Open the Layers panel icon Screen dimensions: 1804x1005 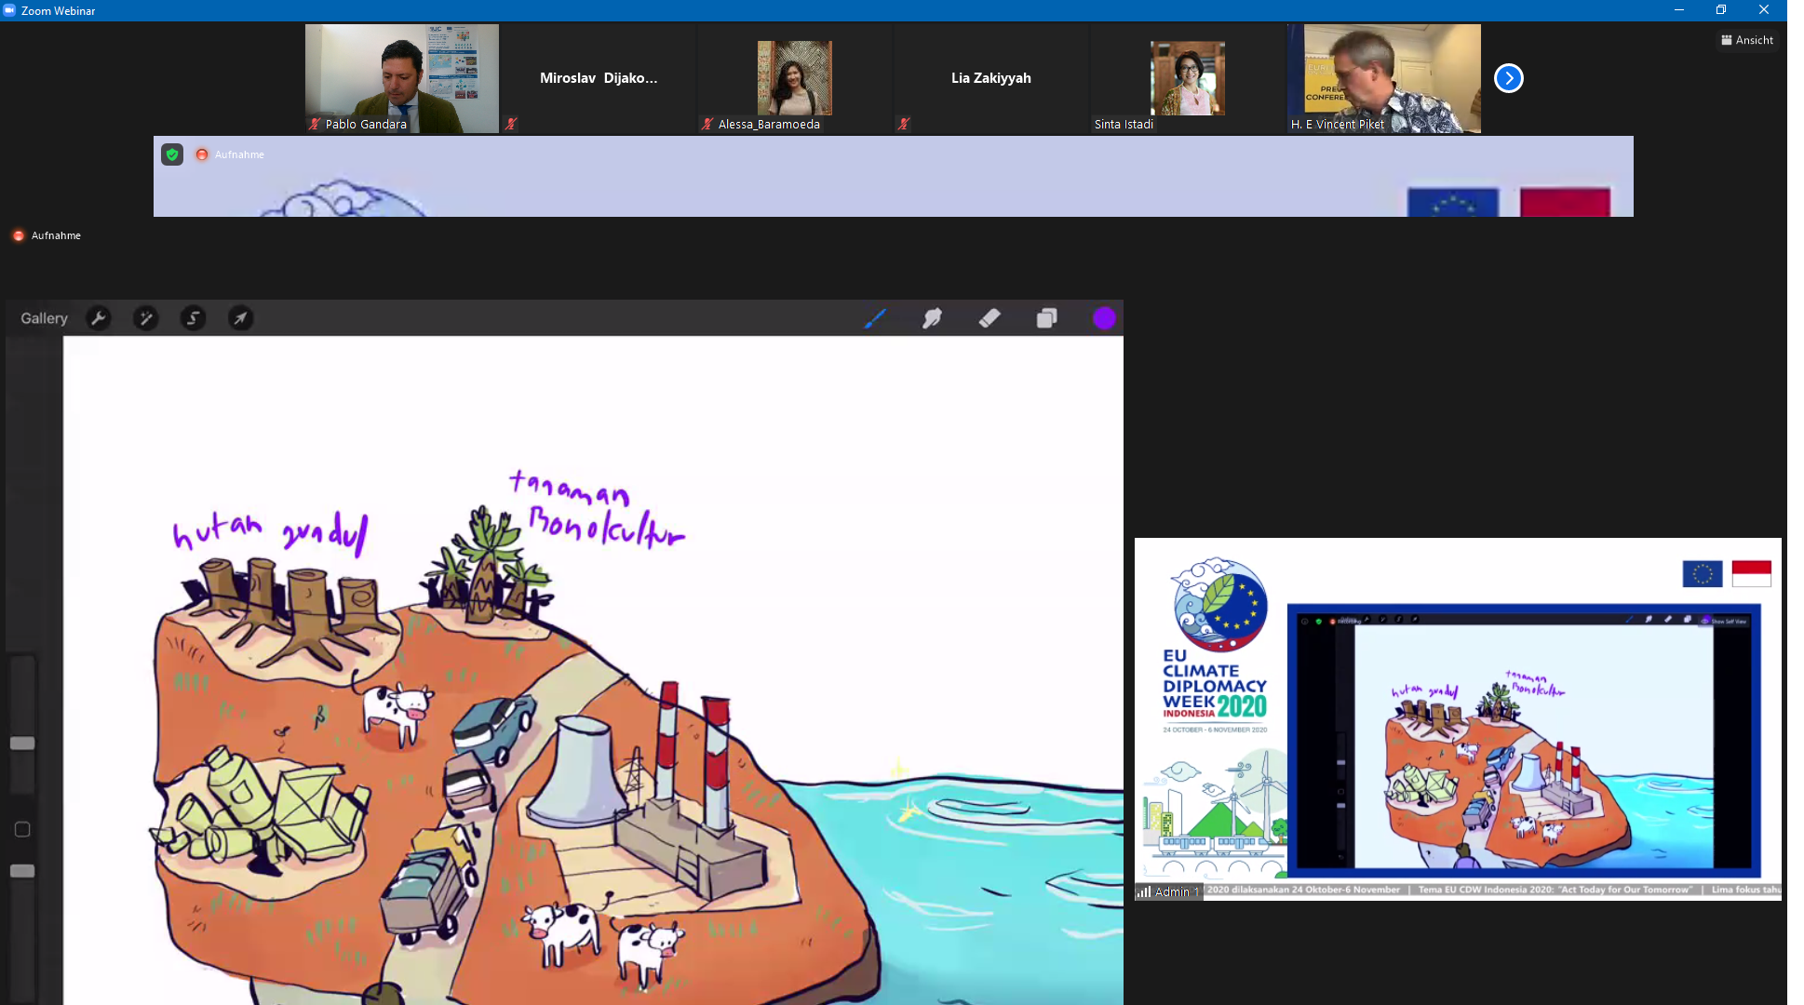pos(1046,318)
